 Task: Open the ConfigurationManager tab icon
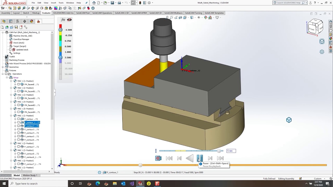[18, 21]
